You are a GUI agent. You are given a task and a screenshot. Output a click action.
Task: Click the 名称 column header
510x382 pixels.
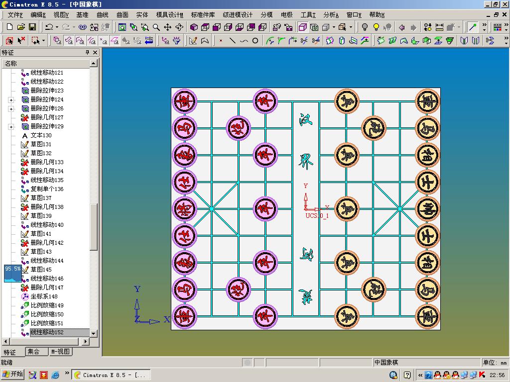(x=46, y=63)
